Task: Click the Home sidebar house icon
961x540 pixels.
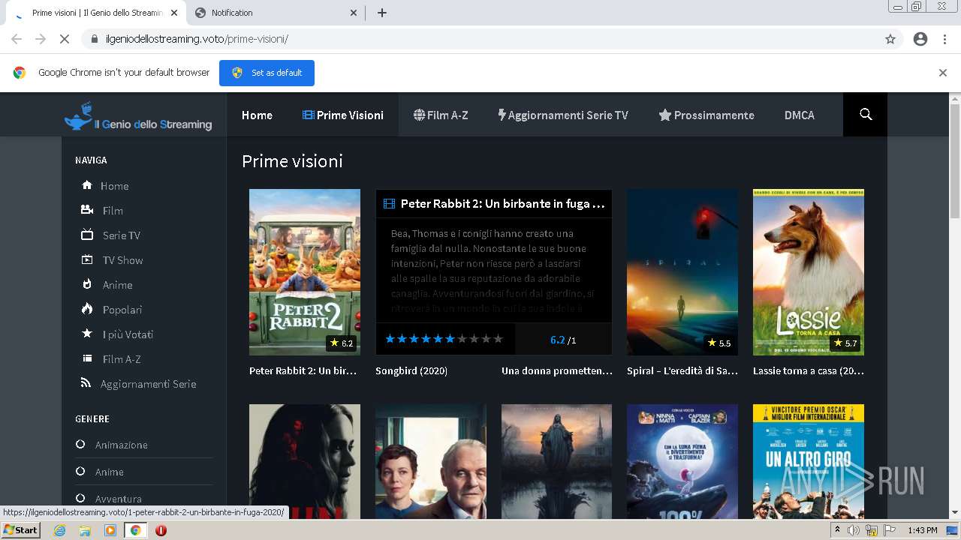Action: click(87, 185)
